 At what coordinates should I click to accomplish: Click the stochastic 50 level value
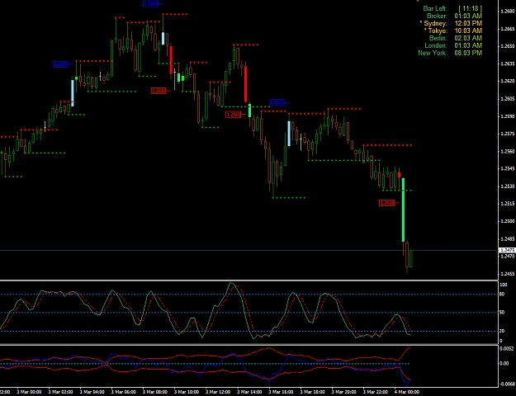pos(502,313)
